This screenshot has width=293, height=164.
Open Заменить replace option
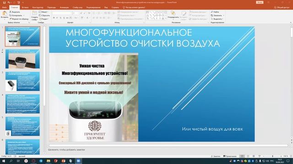217,15
